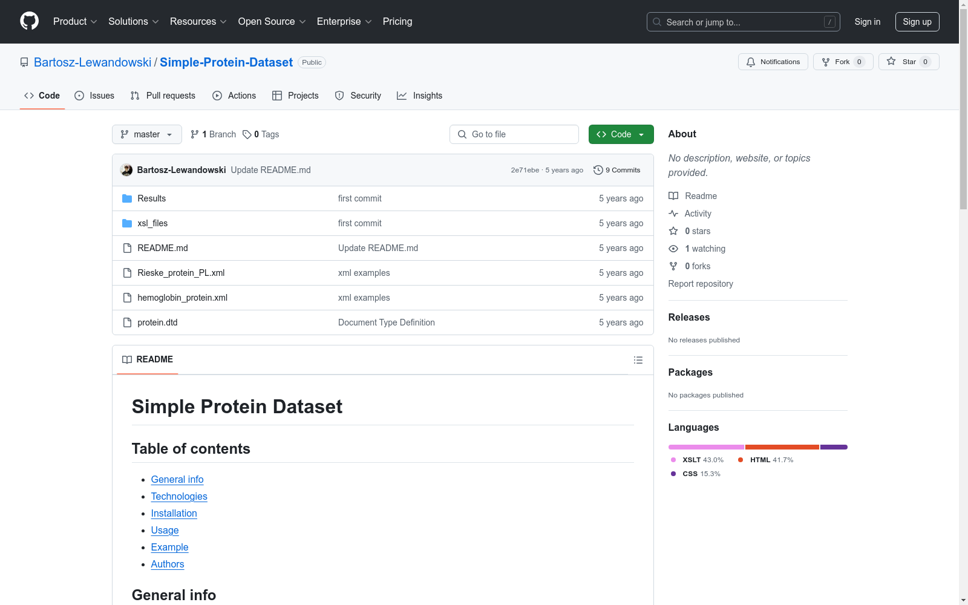The width and height of the screenshot is (968, 605).
Task: Click the Sign in link
Action: pos(868,22)
